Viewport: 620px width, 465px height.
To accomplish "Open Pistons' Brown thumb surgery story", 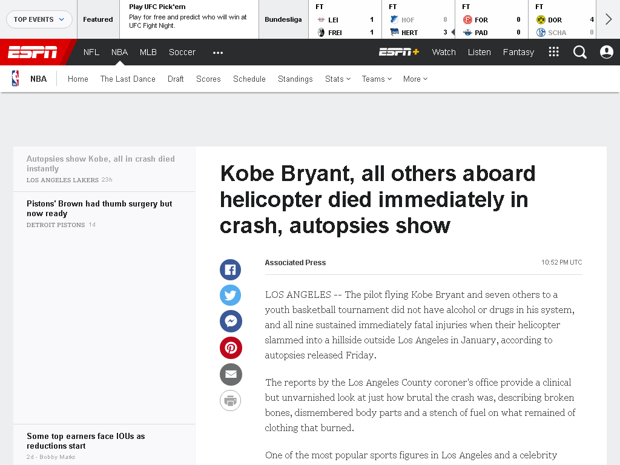I will pyautogui.click(x=99, y=208).
